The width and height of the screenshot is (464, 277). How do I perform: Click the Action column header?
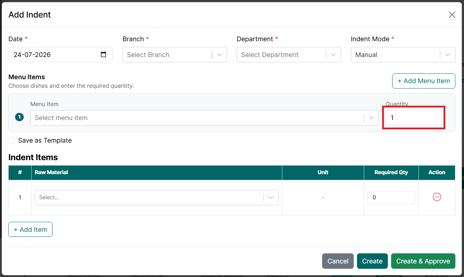click(437, 172)
